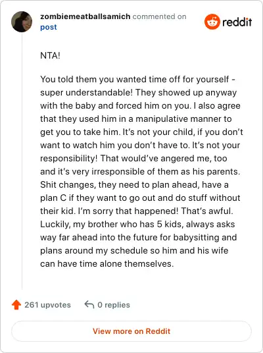Click the reddit wordmark text
263x353 pixels.
[x=237, y=22]
